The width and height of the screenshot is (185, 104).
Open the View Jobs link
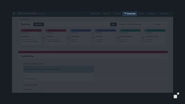point(157,24)
